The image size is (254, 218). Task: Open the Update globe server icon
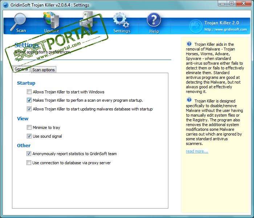tap(52, 20)
